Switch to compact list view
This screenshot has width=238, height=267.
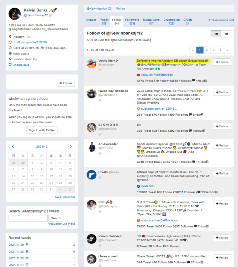tap(226, 34)
